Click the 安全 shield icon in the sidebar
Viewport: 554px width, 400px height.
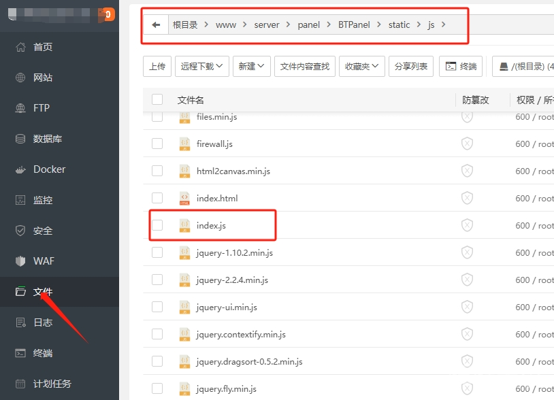click(x=20, y=231)
